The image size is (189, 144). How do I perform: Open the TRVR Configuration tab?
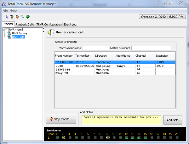tap(49, 24)
